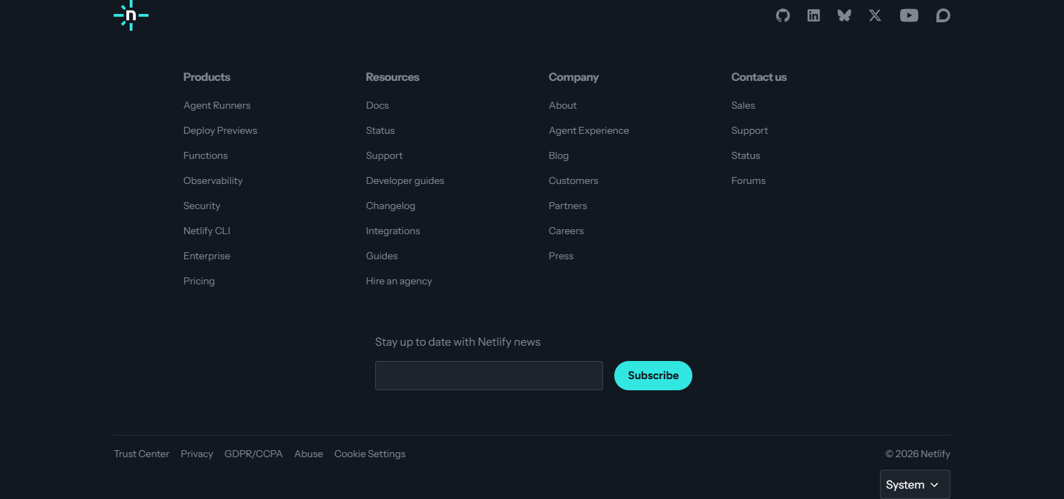Visit the Observability page

[213, 181]
